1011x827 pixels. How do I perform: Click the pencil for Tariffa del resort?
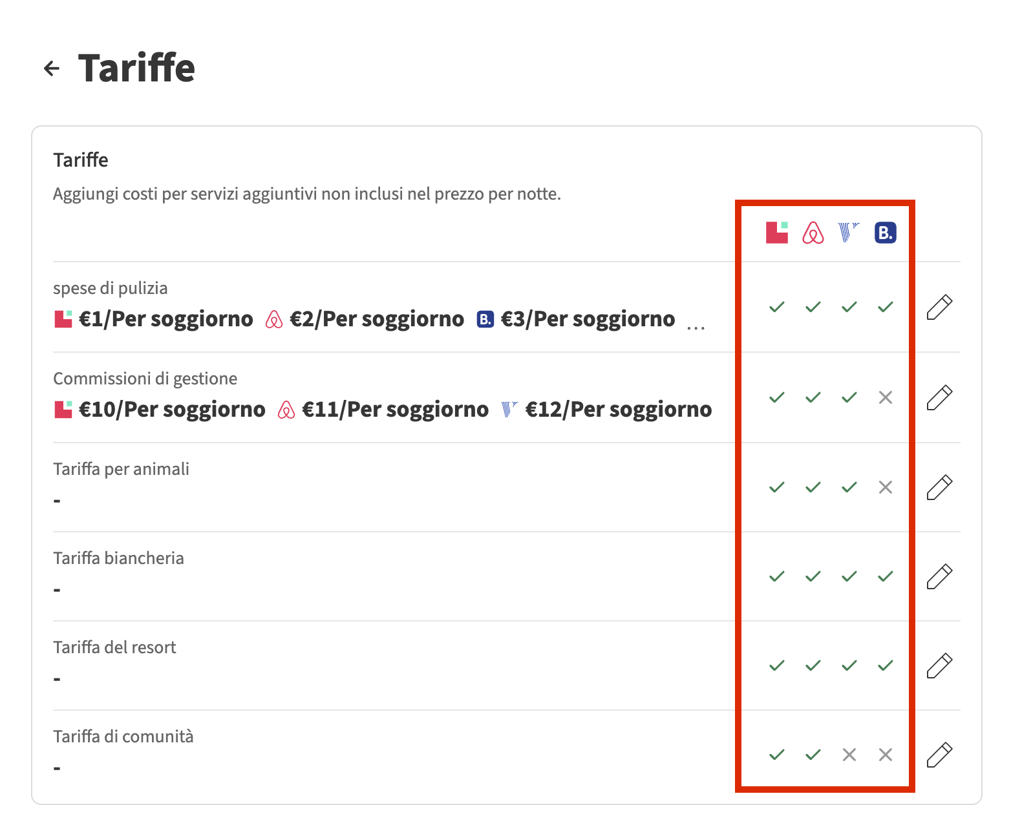(939, 665)
